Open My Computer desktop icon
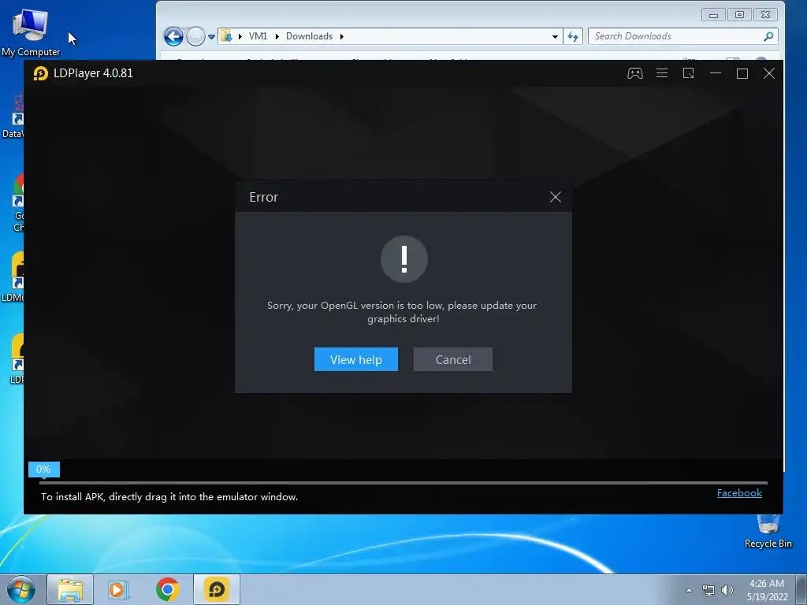The image size is (807, 605). (31, 32)
